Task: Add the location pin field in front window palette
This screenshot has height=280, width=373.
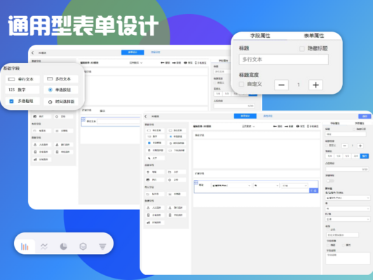Action: pyautogui.click(x=155, y=171)
